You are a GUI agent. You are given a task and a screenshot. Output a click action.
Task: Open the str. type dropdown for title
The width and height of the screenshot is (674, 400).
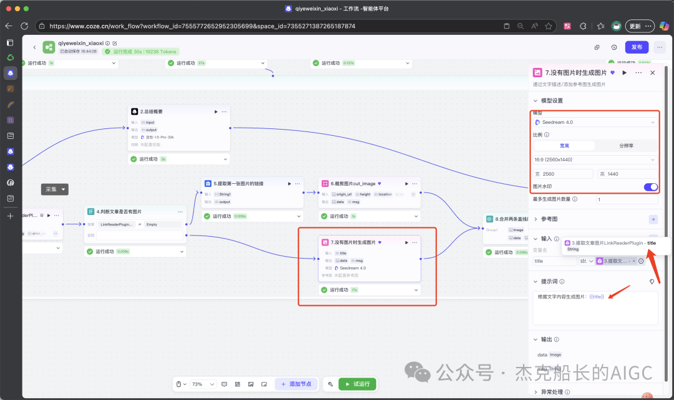[x=586, y=261]
